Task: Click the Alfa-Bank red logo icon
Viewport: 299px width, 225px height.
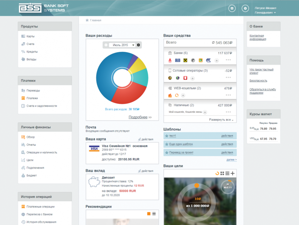Action: point(170,60)
